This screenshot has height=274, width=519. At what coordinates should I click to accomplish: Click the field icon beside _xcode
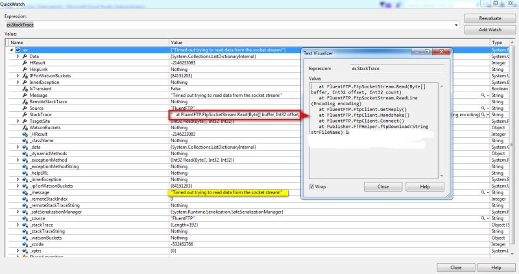(25, 245)
